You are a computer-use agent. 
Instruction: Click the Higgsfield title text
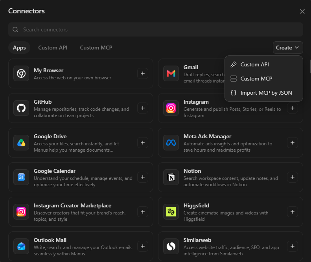click(x=196, y=205)
